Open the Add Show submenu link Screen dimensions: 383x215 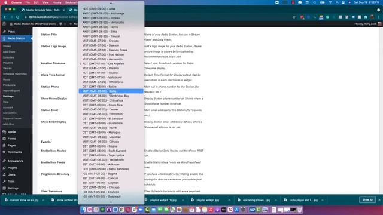click(9, 52)
